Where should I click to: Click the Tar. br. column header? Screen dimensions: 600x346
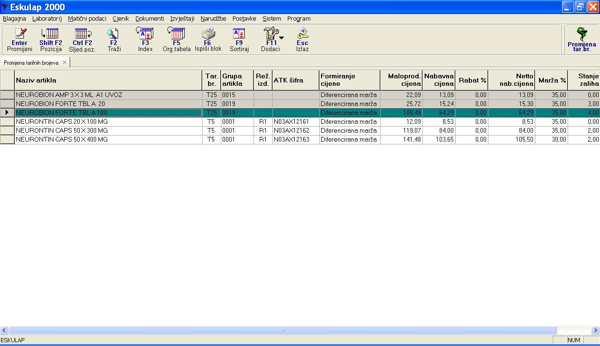tap(211, 80)
